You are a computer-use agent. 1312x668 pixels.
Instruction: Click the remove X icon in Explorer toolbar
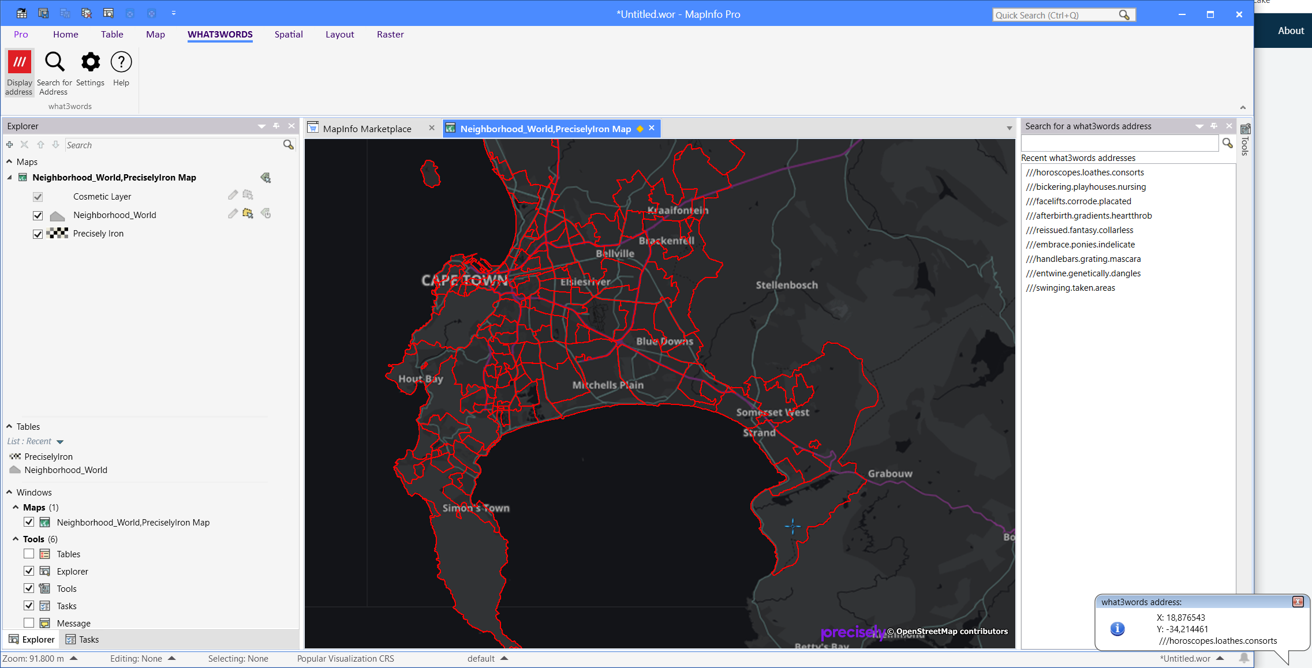(24, 145)
